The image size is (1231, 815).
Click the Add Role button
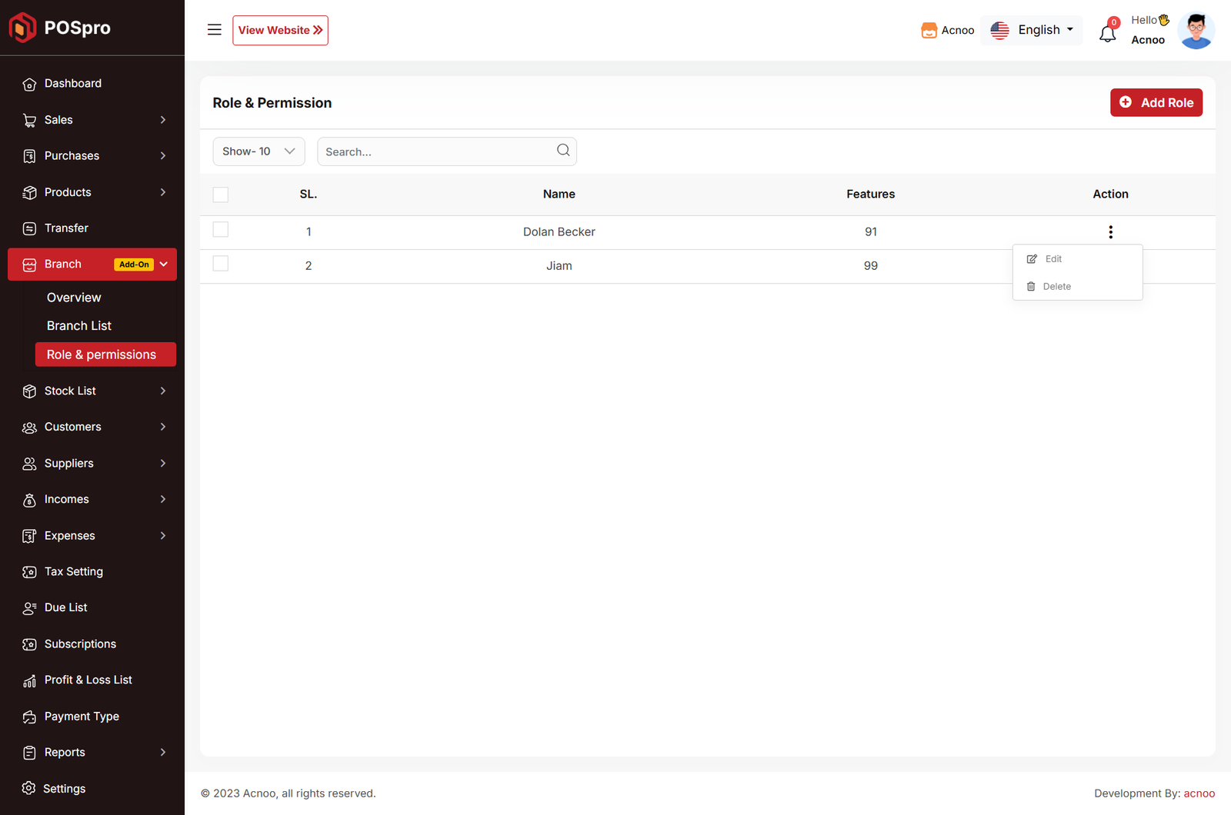tap(1156, 103)
